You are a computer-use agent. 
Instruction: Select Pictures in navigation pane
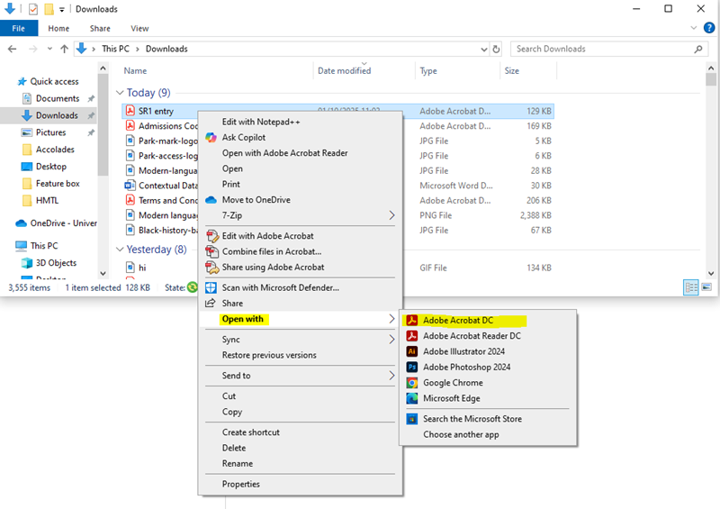51,132
